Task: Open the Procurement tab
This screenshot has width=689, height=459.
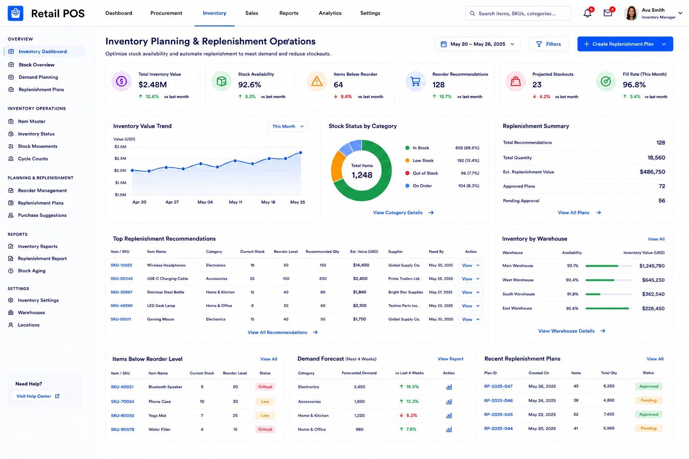Action: pyautogui.click(x=166, y=13)
